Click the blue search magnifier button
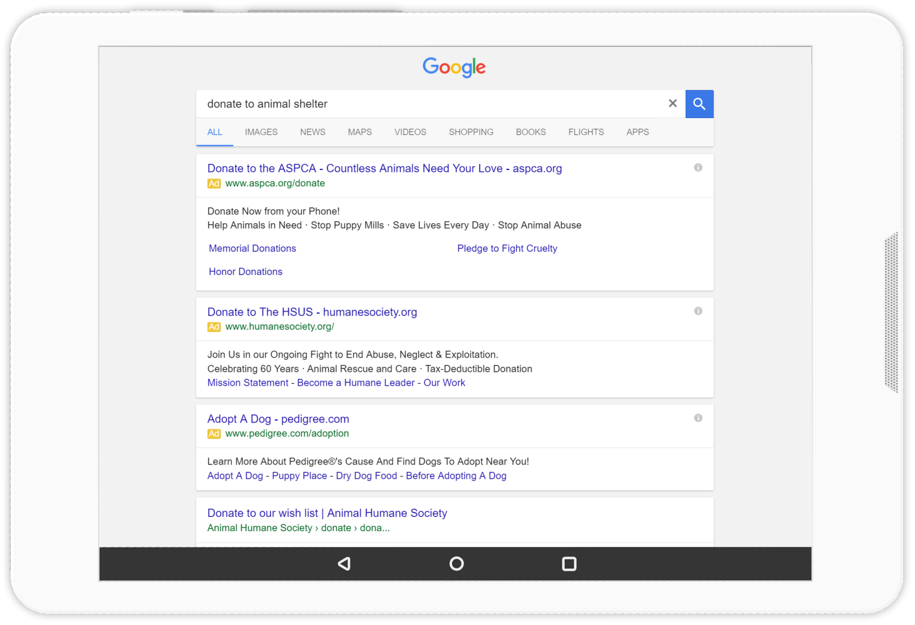Screen dimensions: 915x625 point(699,104)
